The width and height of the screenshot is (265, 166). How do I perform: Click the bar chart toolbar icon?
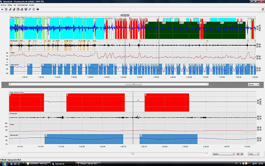(10, 9)
